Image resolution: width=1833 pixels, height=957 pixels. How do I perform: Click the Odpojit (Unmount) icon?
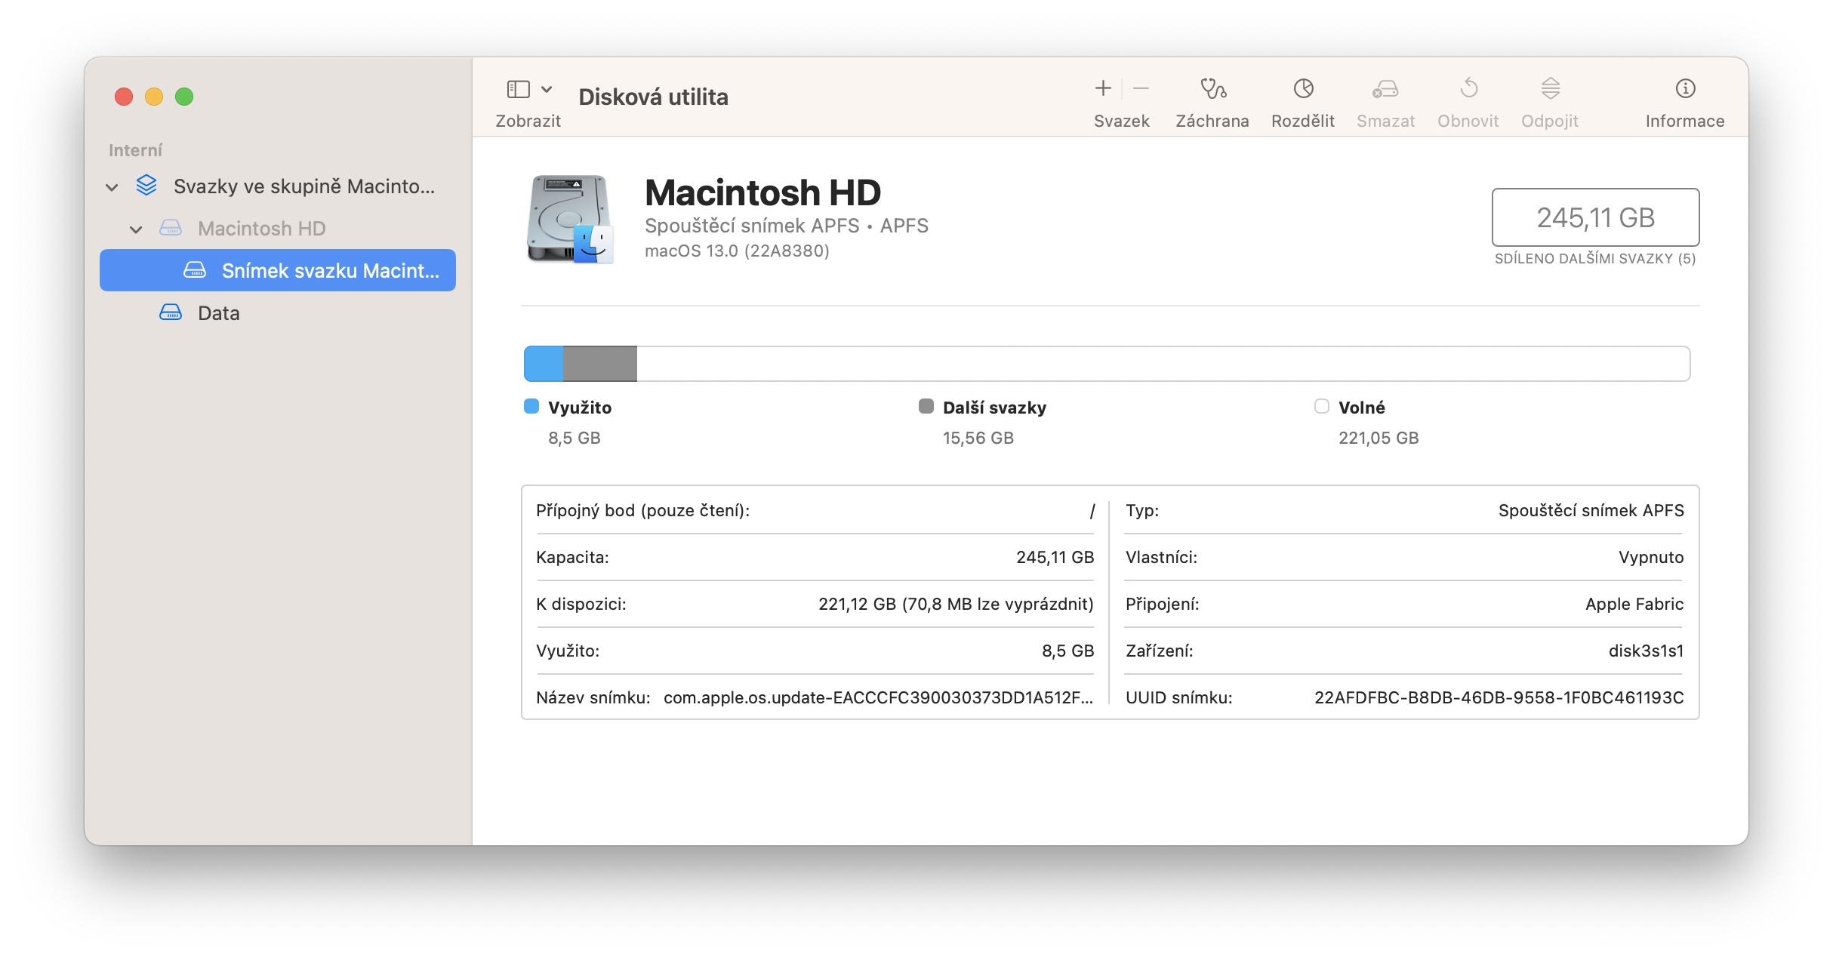tap(1549, 98)
